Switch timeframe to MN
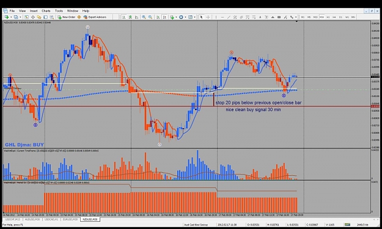The image size is (382, 229). [353, 17]
